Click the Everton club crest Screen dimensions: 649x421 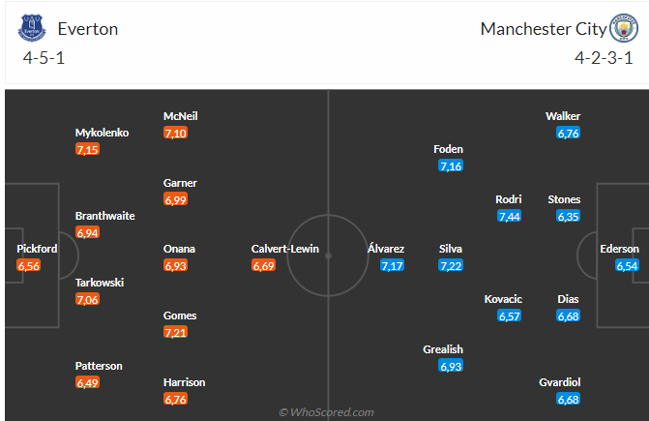[32, 28]
